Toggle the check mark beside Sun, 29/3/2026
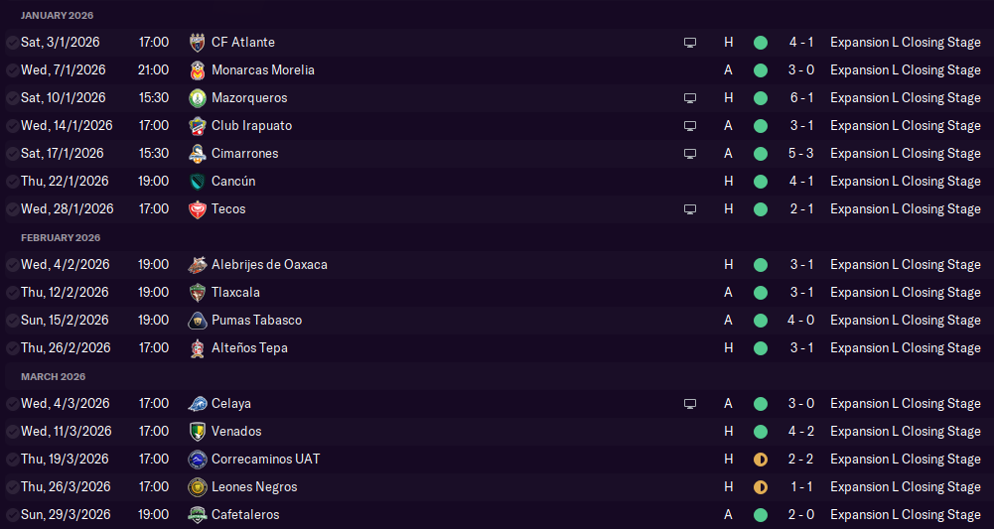 [11, 515]
